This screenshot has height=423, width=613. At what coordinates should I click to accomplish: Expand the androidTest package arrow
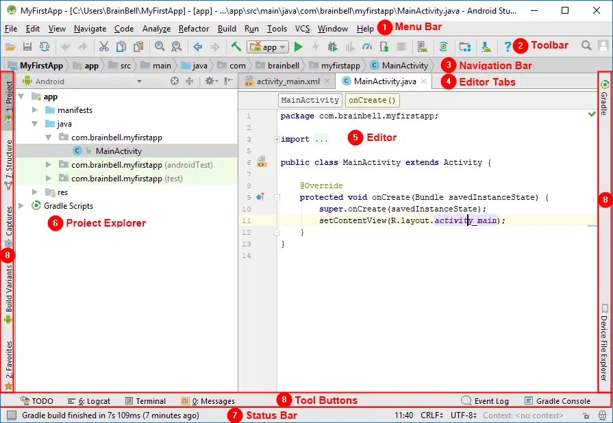coord(49,165)
